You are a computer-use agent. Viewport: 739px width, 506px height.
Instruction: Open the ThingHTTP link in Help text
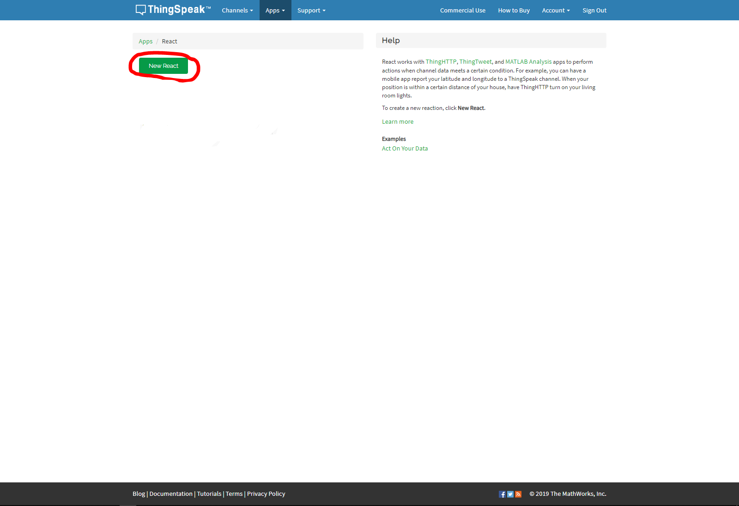(x=441, y=61)
